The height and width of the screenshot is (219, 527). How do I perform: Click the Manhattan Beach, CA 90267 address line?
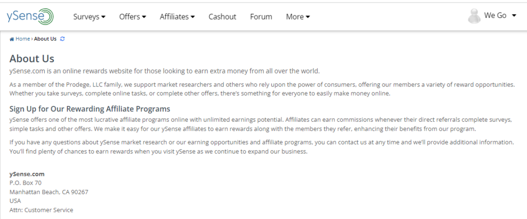click(49, 192)
